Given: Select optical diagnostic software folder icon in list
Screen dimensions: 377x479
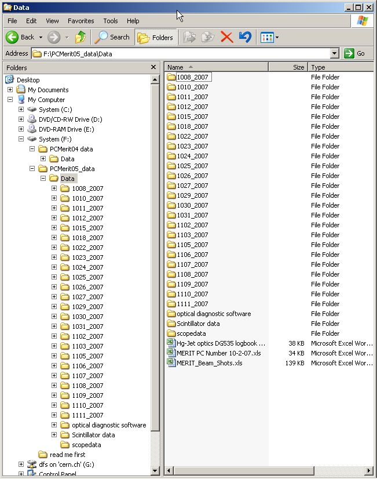Looking at the screenshot, I should coord(171,313).
